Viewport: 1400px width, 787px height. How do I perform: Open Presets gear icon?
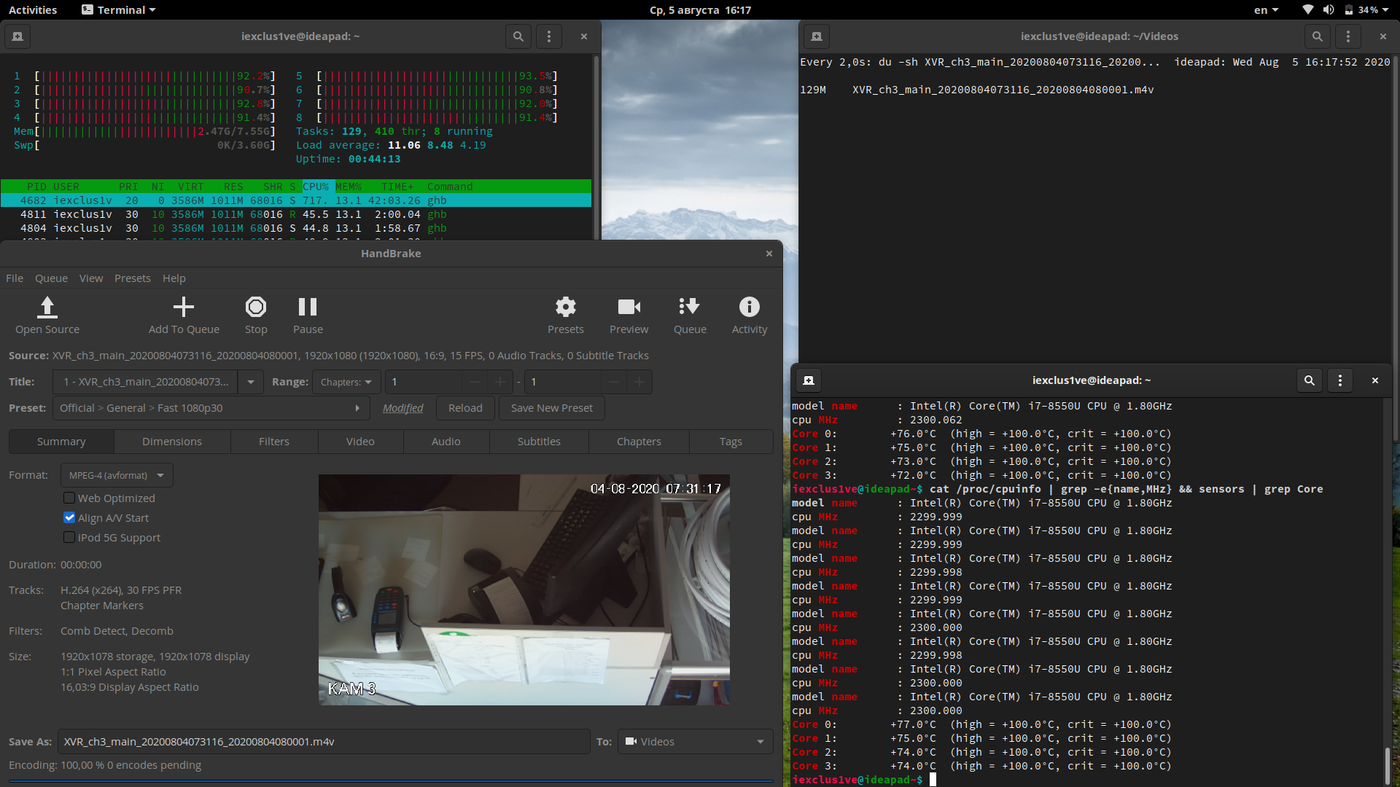point(566,307)
